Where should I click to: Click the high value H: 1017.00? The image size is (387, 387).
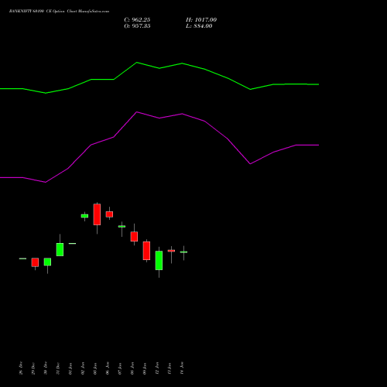click(x=201, y=20)
